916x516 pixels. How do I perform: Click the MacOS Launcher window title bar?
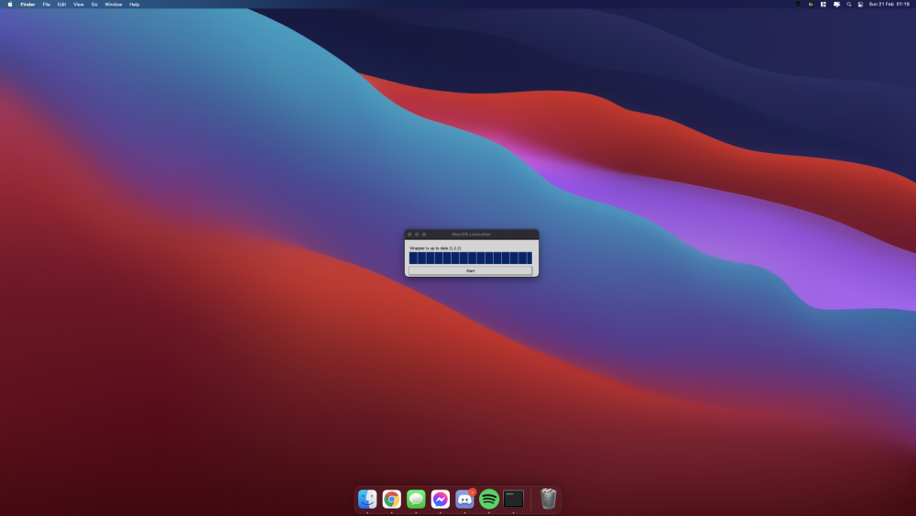(x=472, y=234)
